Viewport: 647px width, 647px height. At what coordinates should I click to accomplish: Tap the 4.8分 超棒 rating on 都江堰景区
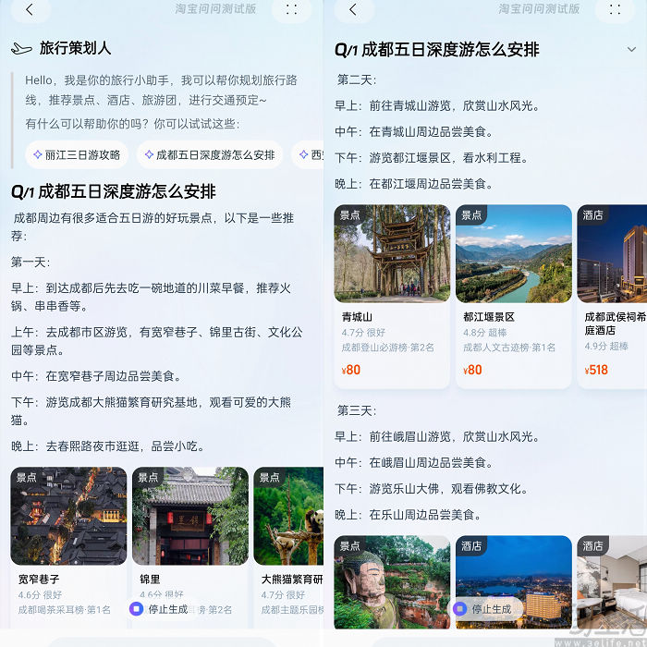point(485,333)
